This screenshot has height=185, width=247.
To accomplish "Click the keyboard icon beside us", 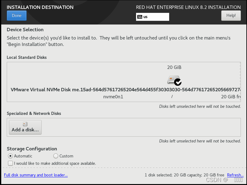I will click(140, 17).
